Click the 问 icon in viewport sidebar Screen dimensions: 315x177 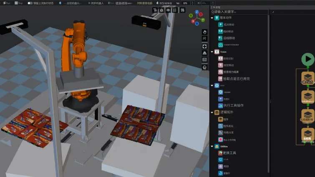pyautogui.click(x=204, y=38)
